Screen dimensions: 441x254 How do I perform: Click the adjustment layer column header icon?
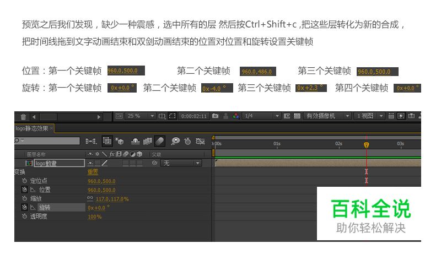[x=132, y=154]
